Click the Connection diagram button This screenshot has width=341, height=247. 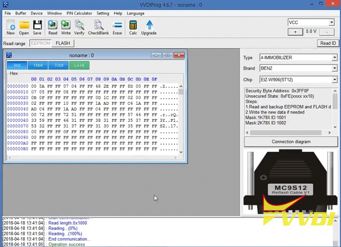[x=291, y=142]
